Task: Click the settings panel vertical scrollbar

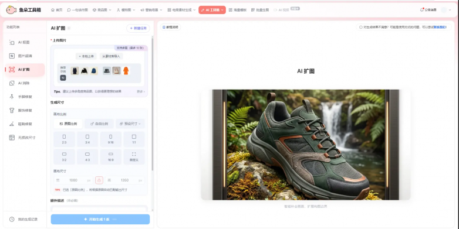Action: coord(152,104)
